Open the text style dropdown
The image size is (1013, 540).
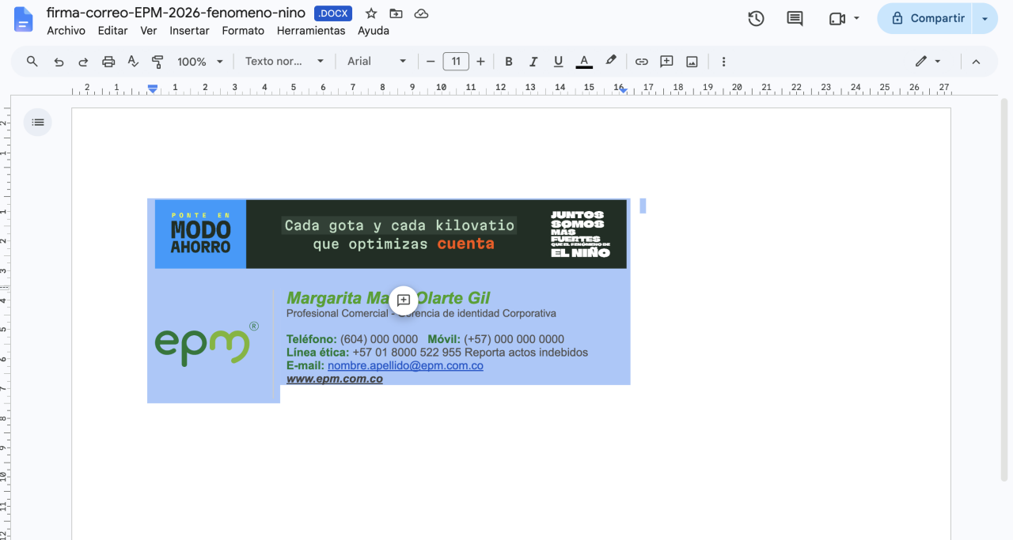284,61
